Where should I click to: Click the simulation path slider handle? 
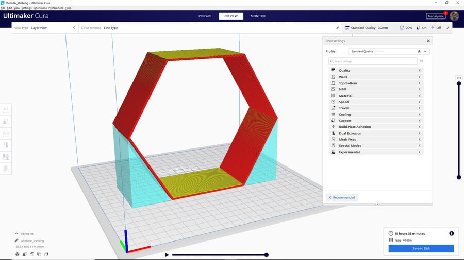pos(267,255)
